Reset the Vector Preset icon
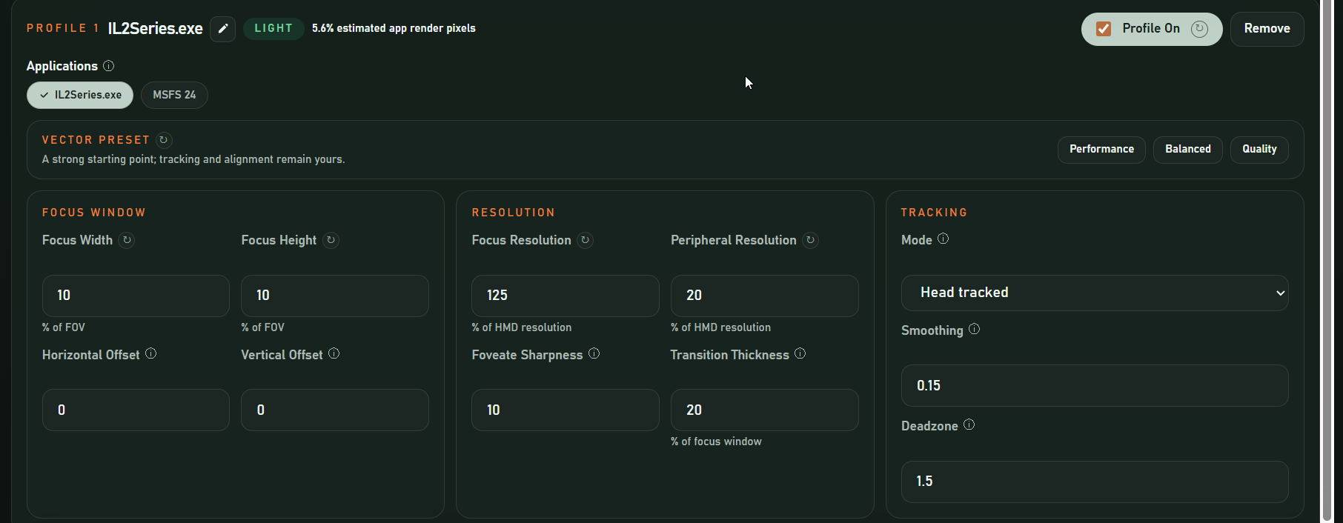 164,140
